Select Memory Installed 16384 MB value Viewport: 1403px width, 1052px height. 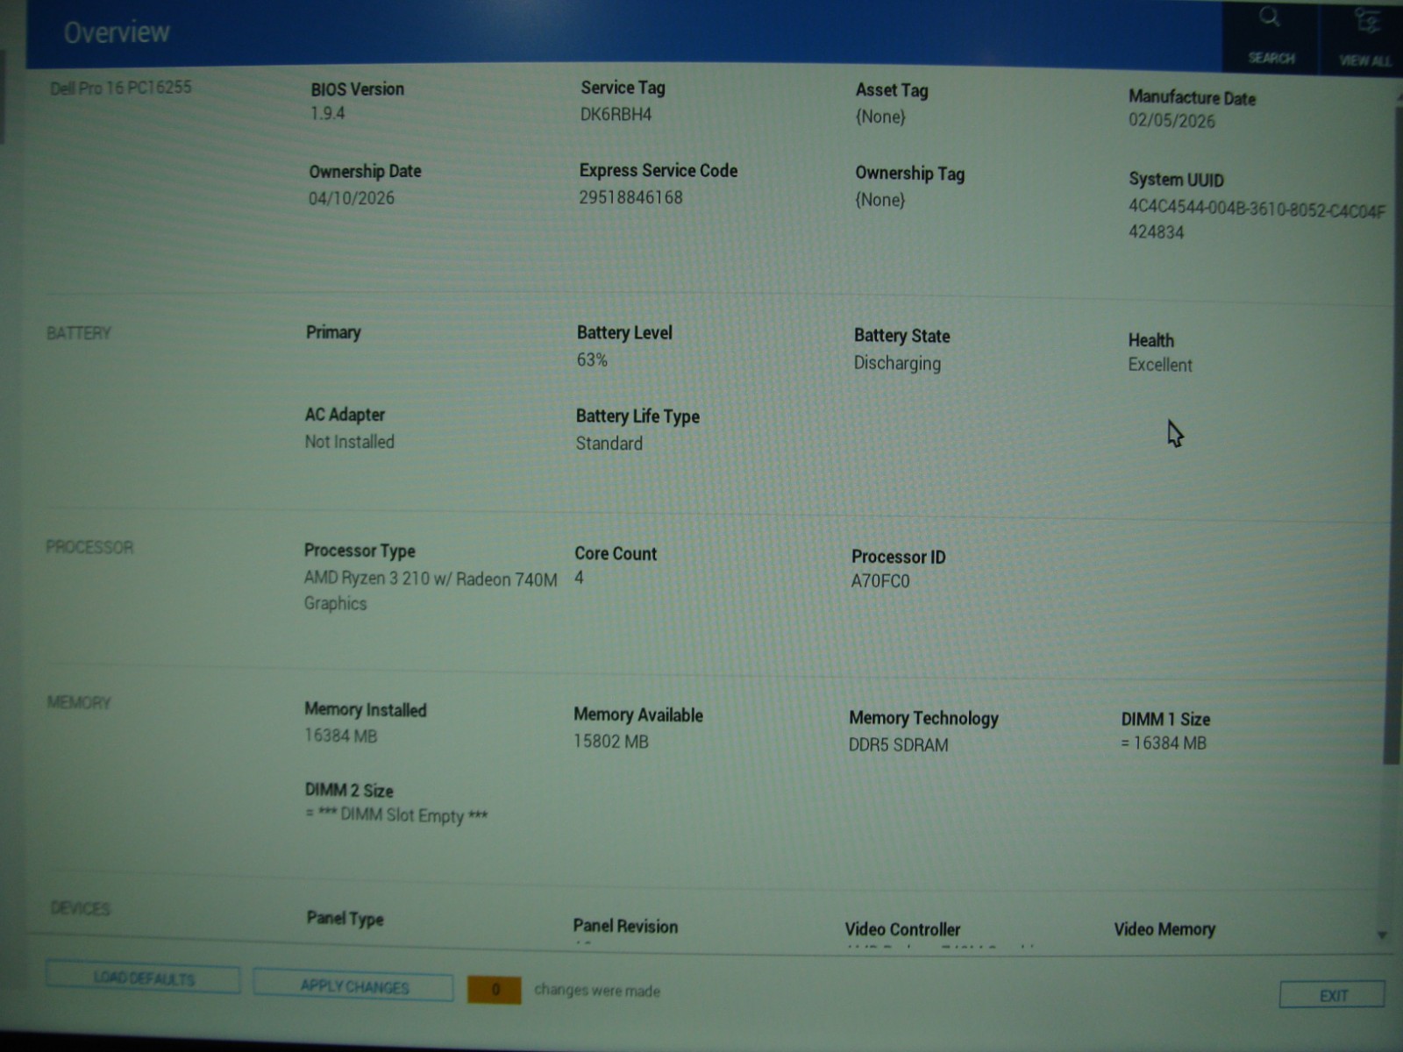coord(340,736)
